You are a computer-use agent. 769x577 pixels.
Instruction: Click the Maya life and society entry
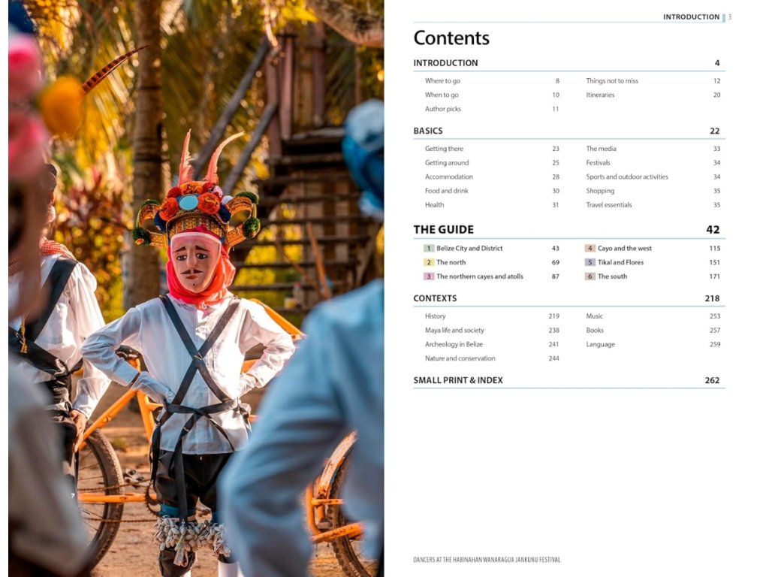point(454,331)
